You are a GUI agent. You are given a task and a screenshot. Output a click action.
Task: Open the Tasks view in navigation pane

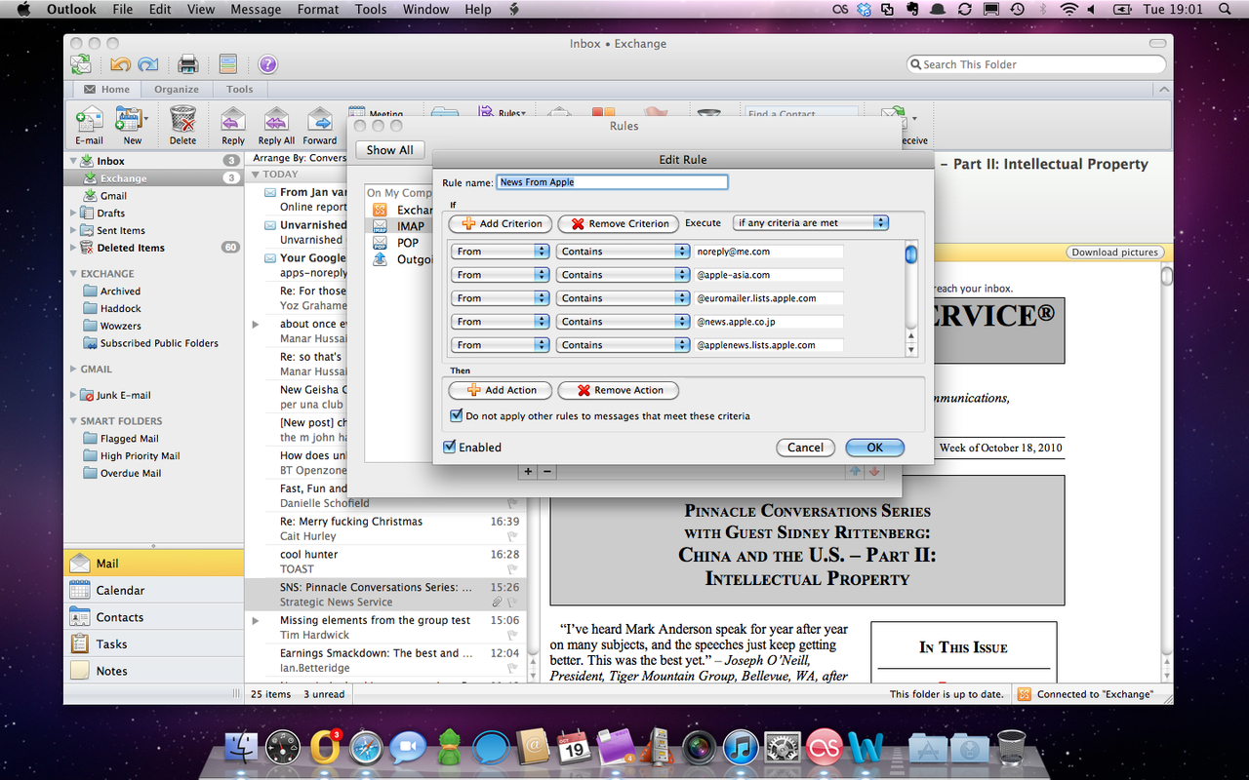pos(153,643)
